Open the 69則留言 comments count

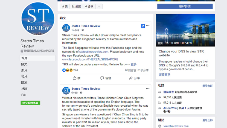(130, 70)
